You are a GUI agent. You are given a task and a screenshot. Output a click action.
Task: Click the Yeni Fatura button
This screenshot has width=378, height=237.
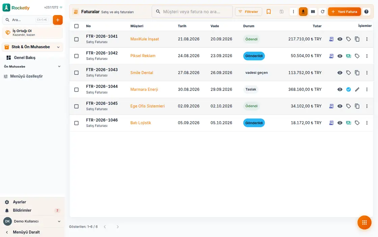tap(344, 11)
